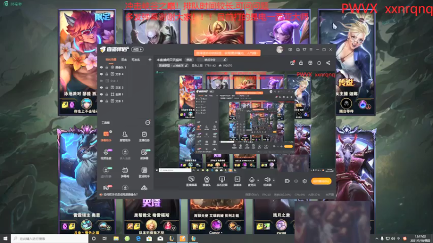Toggle the preview eye icon beside the settings gear
The image size is (433, 243).
pos(296,181)
